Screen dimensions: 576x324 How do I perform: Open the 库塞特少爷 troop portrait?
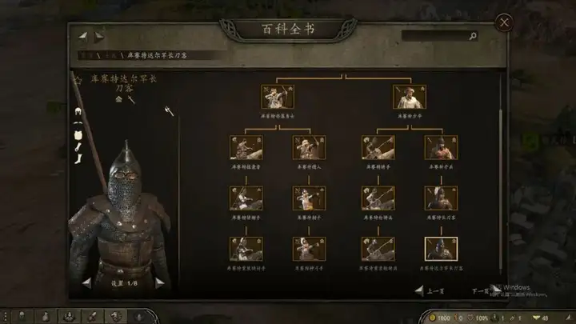(x=410, y=97)
